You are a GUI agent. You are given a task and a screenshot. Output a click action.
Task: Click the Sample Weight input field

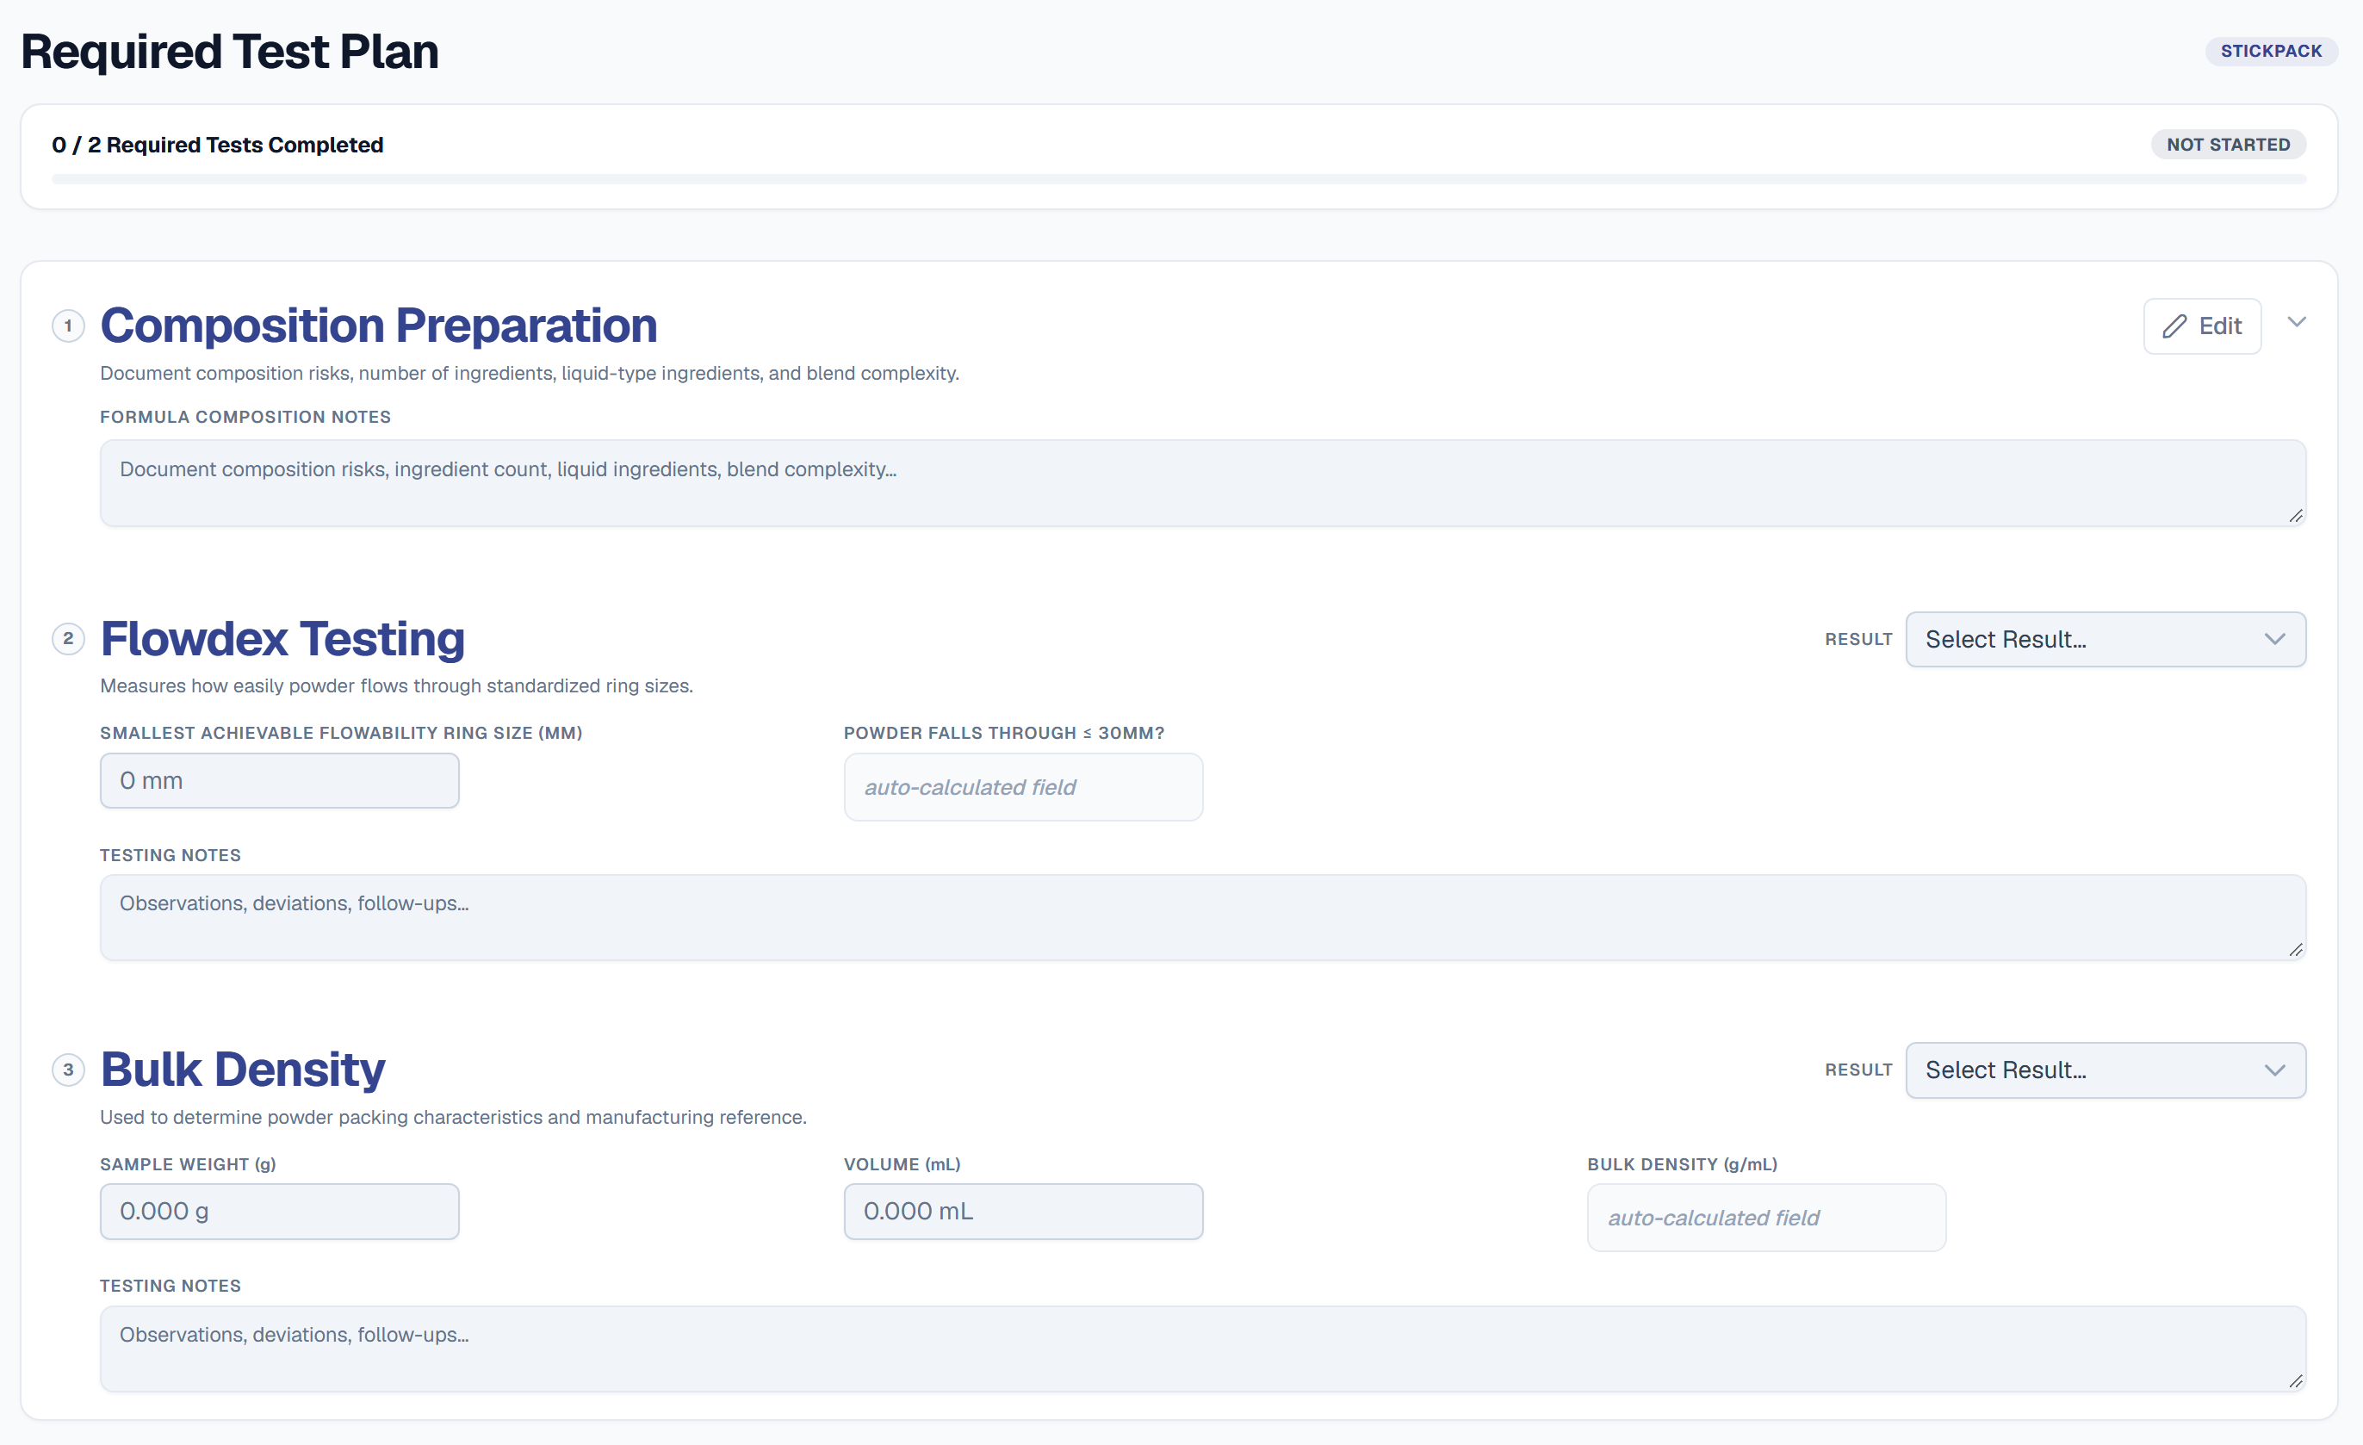tap(279, 1211)
